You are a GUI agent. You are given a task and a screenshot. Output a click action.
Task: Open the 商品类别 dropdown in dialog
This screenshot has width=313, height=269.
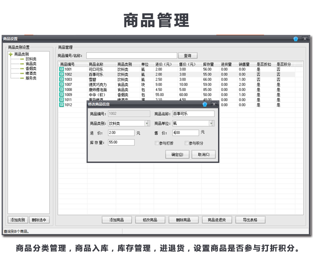(x=147, y=123)
